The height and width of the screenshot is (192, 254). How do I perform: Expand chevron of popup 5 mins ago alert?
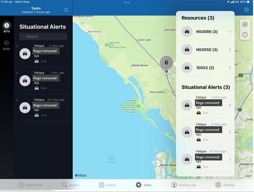click(x=230, y=133)
